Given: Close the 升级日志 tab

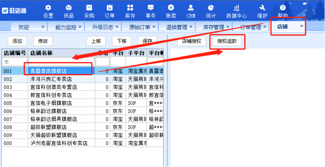Looking at the screenshot, I should (x=117, y=27).
